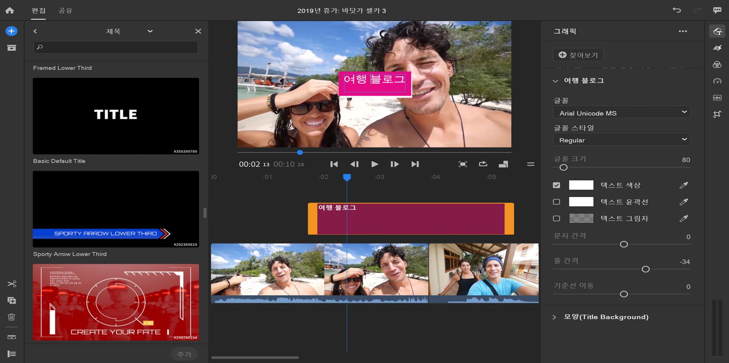Screen dimensions: 729x363
Task: Expand the 모양(Title Background) section
Action: coord(554,317)
